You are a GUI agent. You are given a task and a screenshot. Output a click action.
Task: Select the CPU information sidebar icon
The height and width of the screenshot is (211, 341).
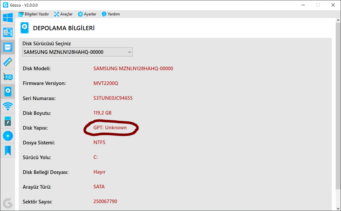(x=8, y=47)
